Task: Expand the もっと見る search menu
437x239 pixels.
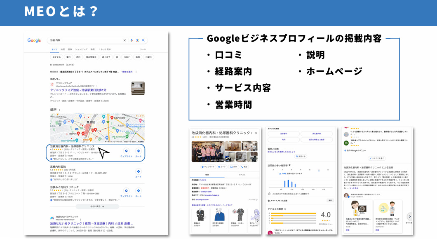Action: 103,49
